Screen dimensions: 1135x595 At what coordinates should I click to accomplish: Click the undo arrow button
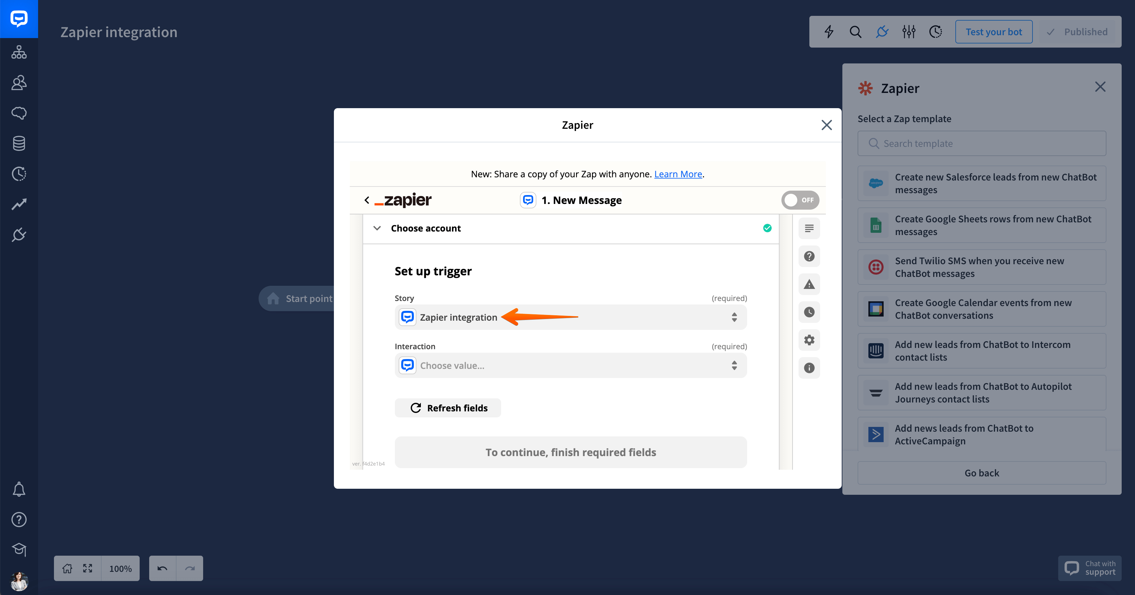click(x=163, y=569)
